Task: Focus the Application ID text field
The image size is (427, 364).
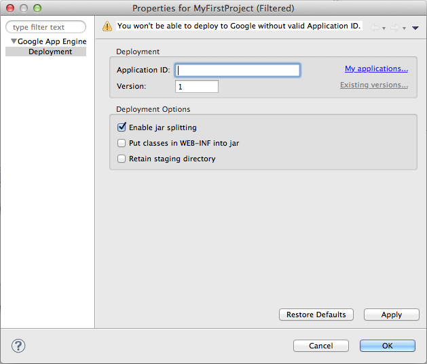Action: click(238, 70)
